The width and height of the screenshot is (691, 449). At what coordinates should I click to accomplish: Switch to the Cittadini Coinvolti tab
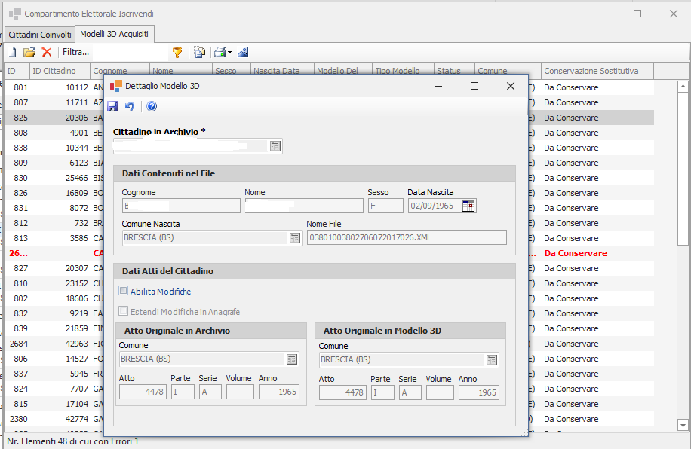pyautogui.click(x=40, y=35)
